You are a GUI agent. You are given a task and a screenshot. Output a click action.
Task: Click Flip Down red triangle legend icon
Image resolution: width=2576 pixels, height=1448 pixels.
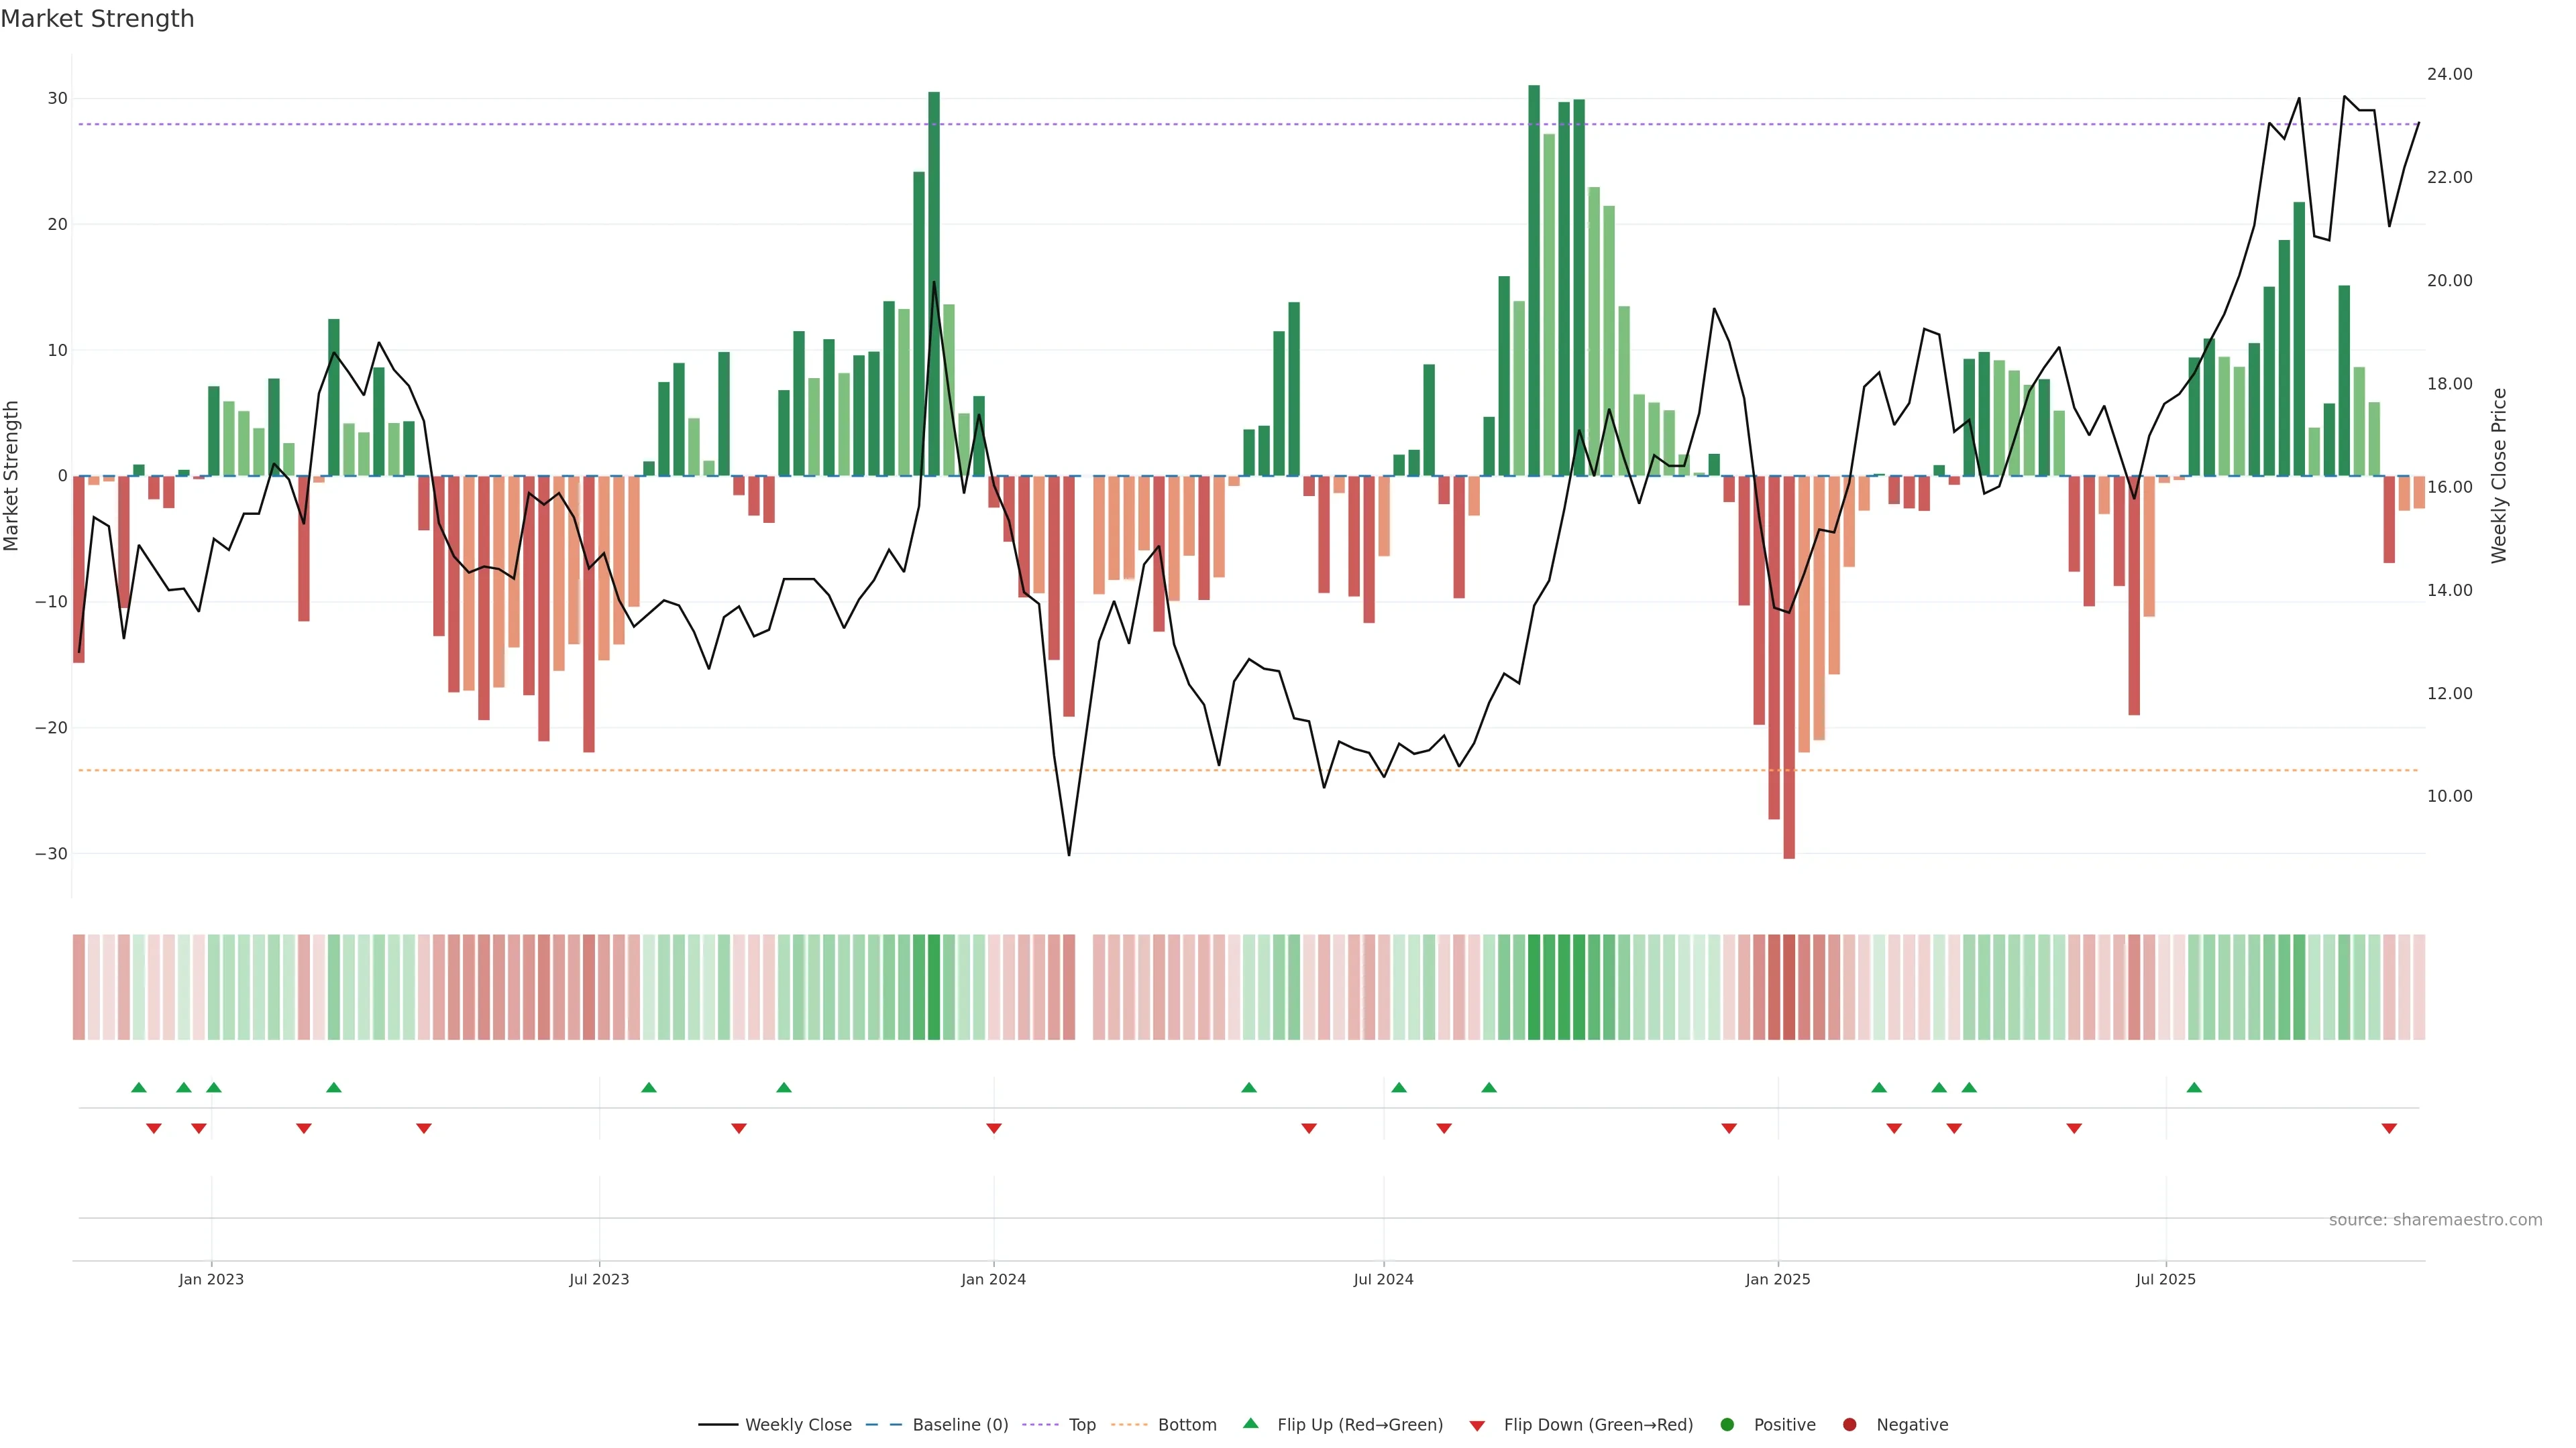point(1477,1425)
